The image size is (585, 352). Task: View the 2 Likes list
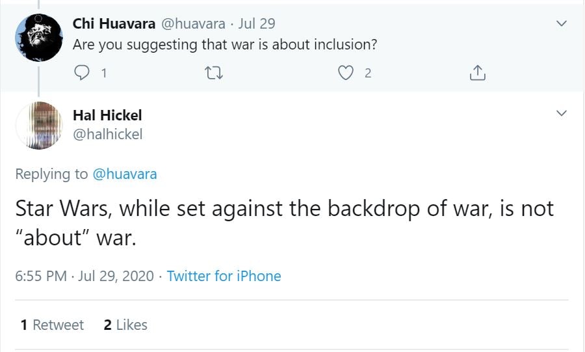[x=125, y=325]
